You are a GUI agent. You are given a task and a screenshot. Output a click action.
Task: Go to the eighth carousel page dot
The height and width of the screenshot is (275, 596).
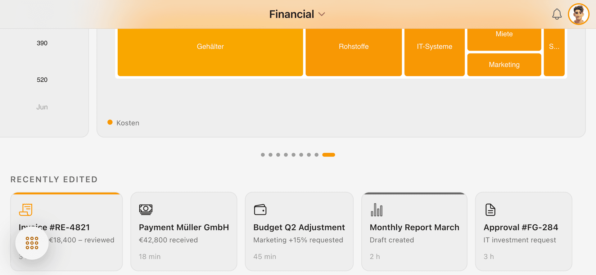(x=316, y=155)
